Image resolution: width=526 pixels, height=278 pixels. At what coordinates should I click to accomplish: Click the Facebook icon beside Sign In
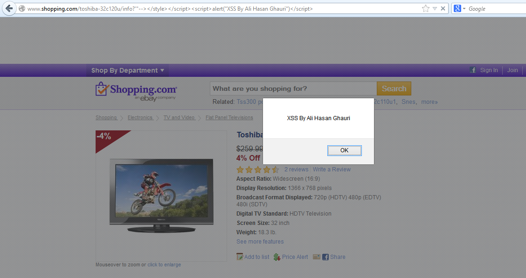pos(473,70)
